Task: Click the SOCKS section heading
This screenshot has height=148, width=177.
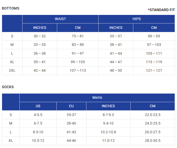Action: [8, 87]
